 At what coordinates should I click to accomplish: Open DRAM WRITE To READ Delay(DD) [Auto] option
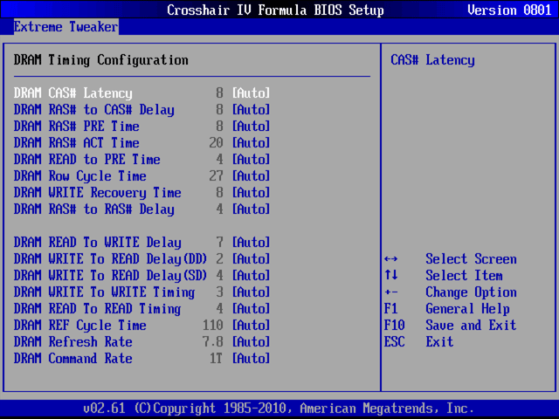pyautogui.click(x=251, y=258)
